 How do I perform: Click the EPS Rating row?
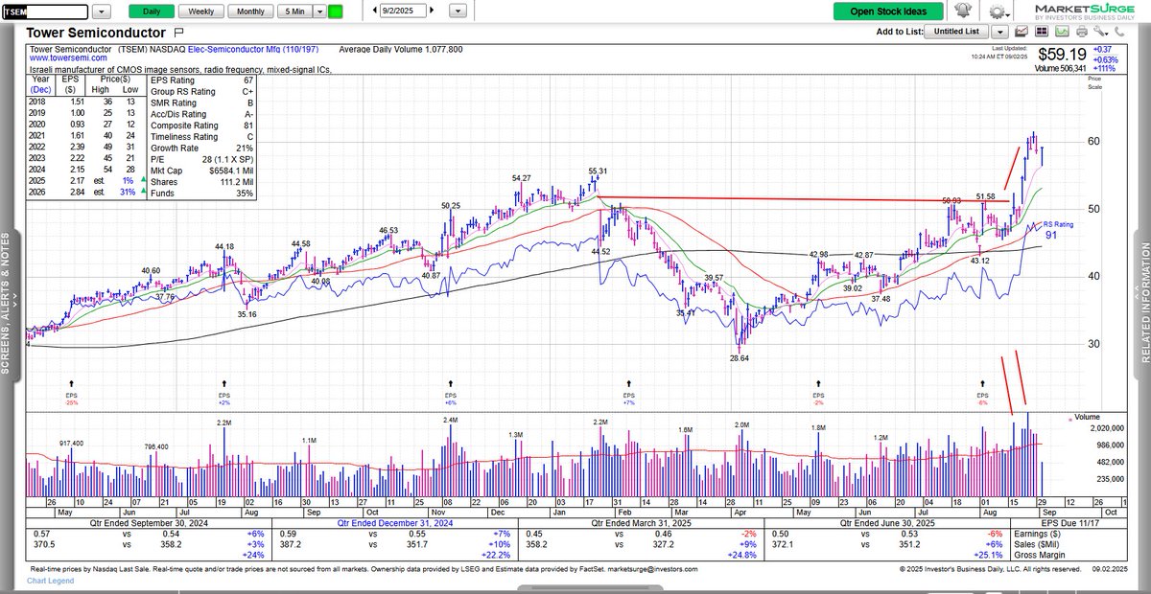[202, 80]
